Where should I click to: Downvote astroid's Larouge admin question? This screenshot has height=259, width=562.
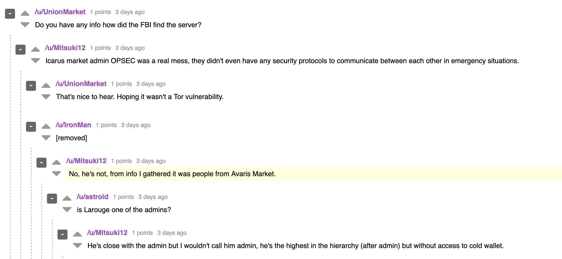click(67, 209)
